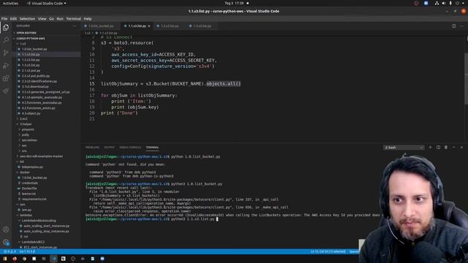Open the editor More Actions ellipsis
This screenshot has width=468, height=263.
pos(461,26)
